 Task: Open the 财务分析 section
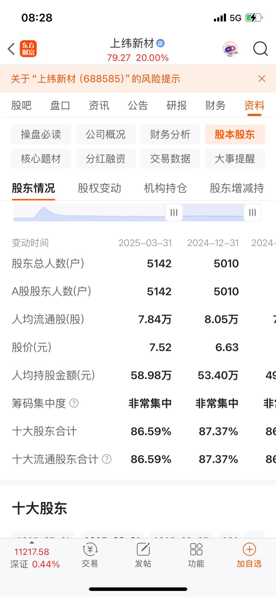(x=170, y=134)
